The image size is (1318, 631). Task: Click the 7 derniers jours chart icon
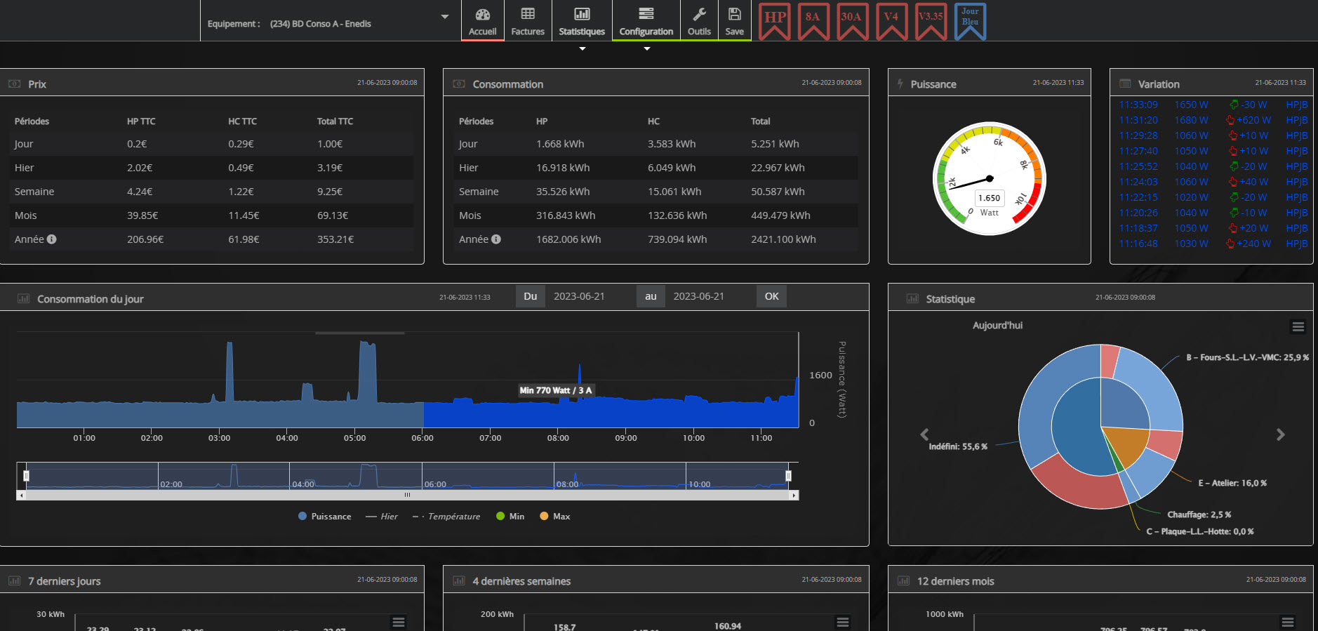[14, 580]
